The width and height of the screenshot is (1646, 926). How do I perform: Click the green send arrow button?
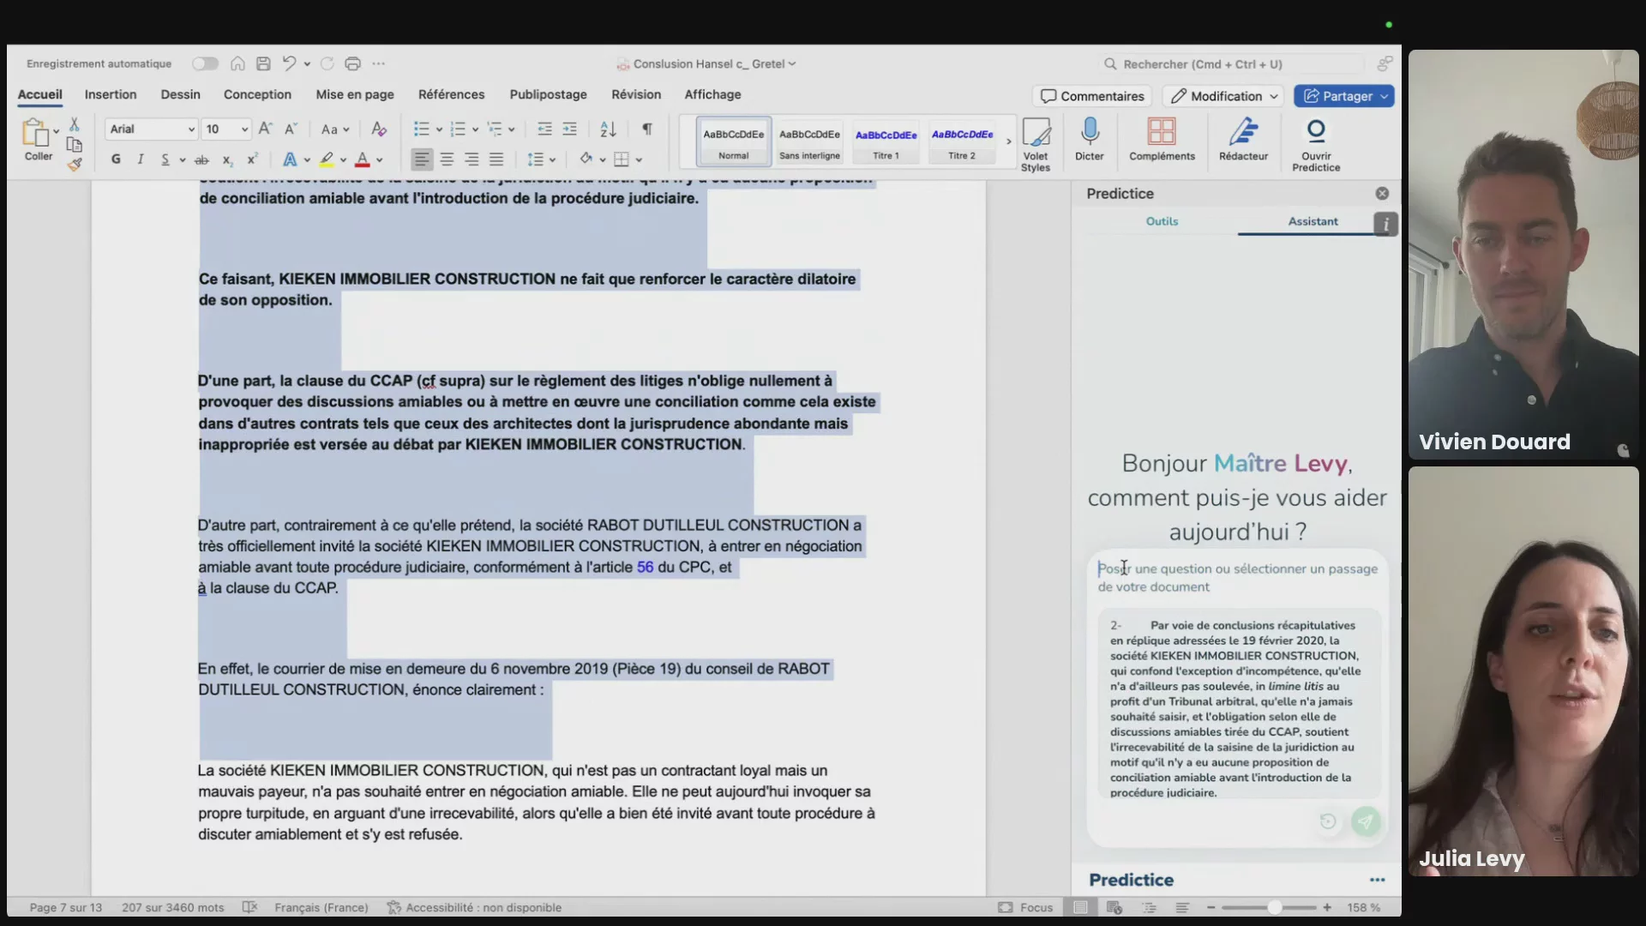[x=1366, y=821]
